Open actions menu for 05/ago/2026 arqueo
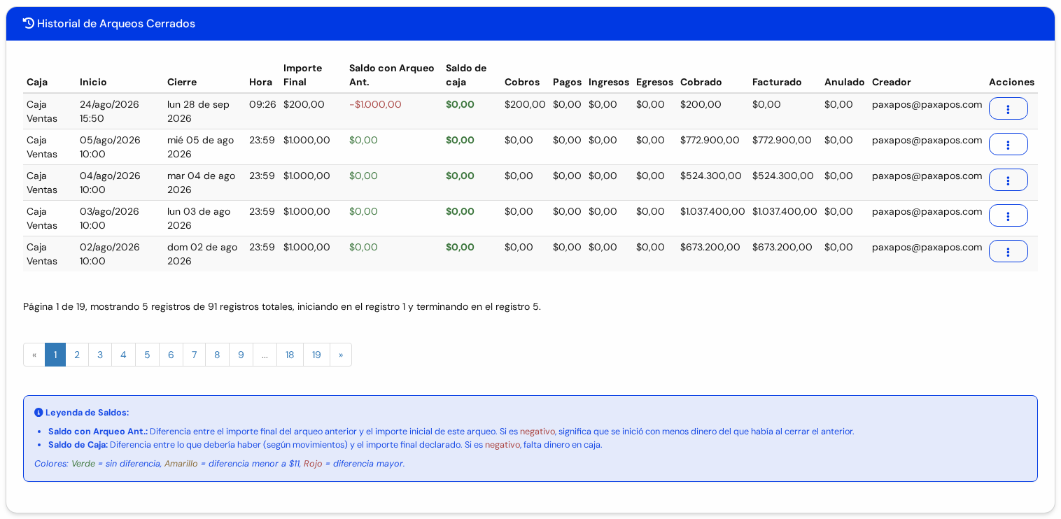This screenshot has height=519, width=1061. [1008, 144]
